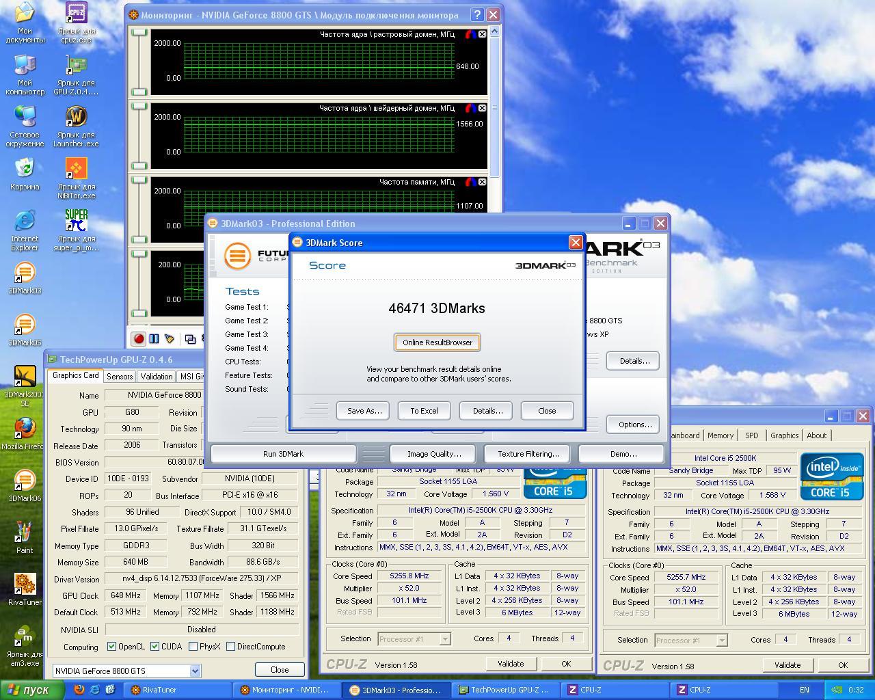
Task: Click the Options... button in 3DMark03
Action: [x=633, y=425]
